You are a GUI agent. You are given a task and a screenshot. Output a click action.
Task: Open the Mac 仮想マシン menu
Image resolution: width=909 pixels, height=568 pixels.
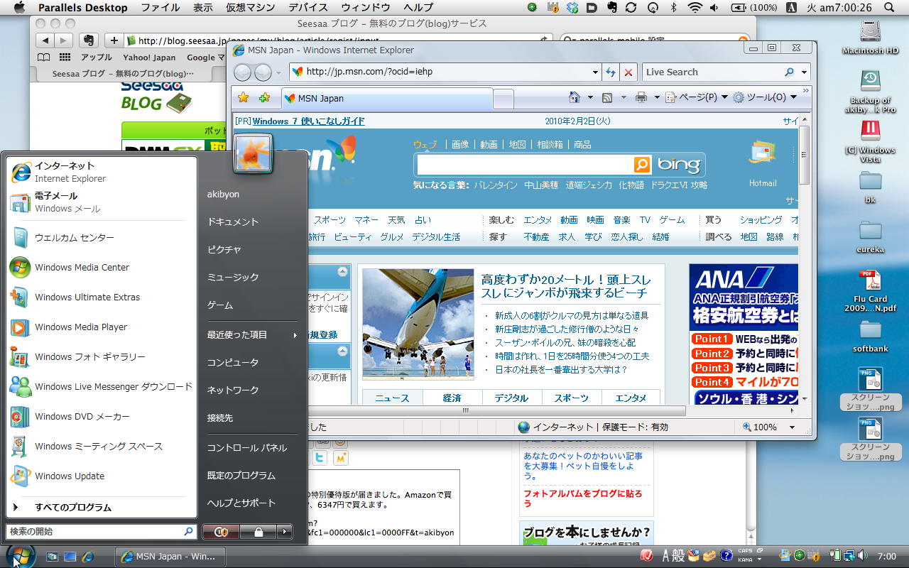pyautogui.click(x=250, y=8)
